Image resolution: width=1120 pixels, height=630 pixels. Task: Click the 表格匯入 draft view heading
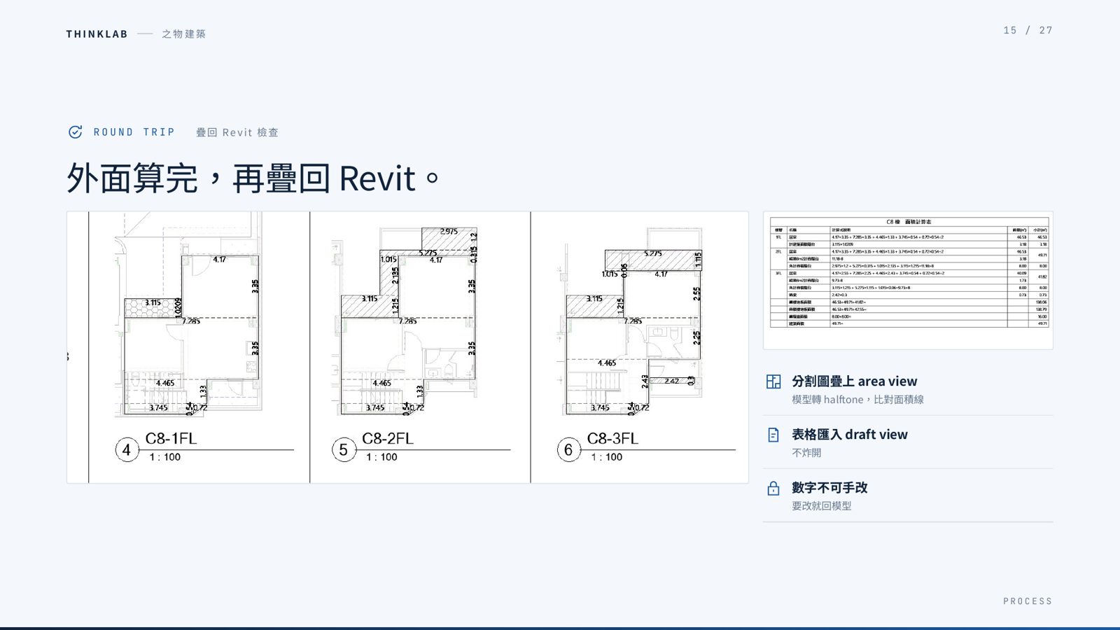pos(849,435)
